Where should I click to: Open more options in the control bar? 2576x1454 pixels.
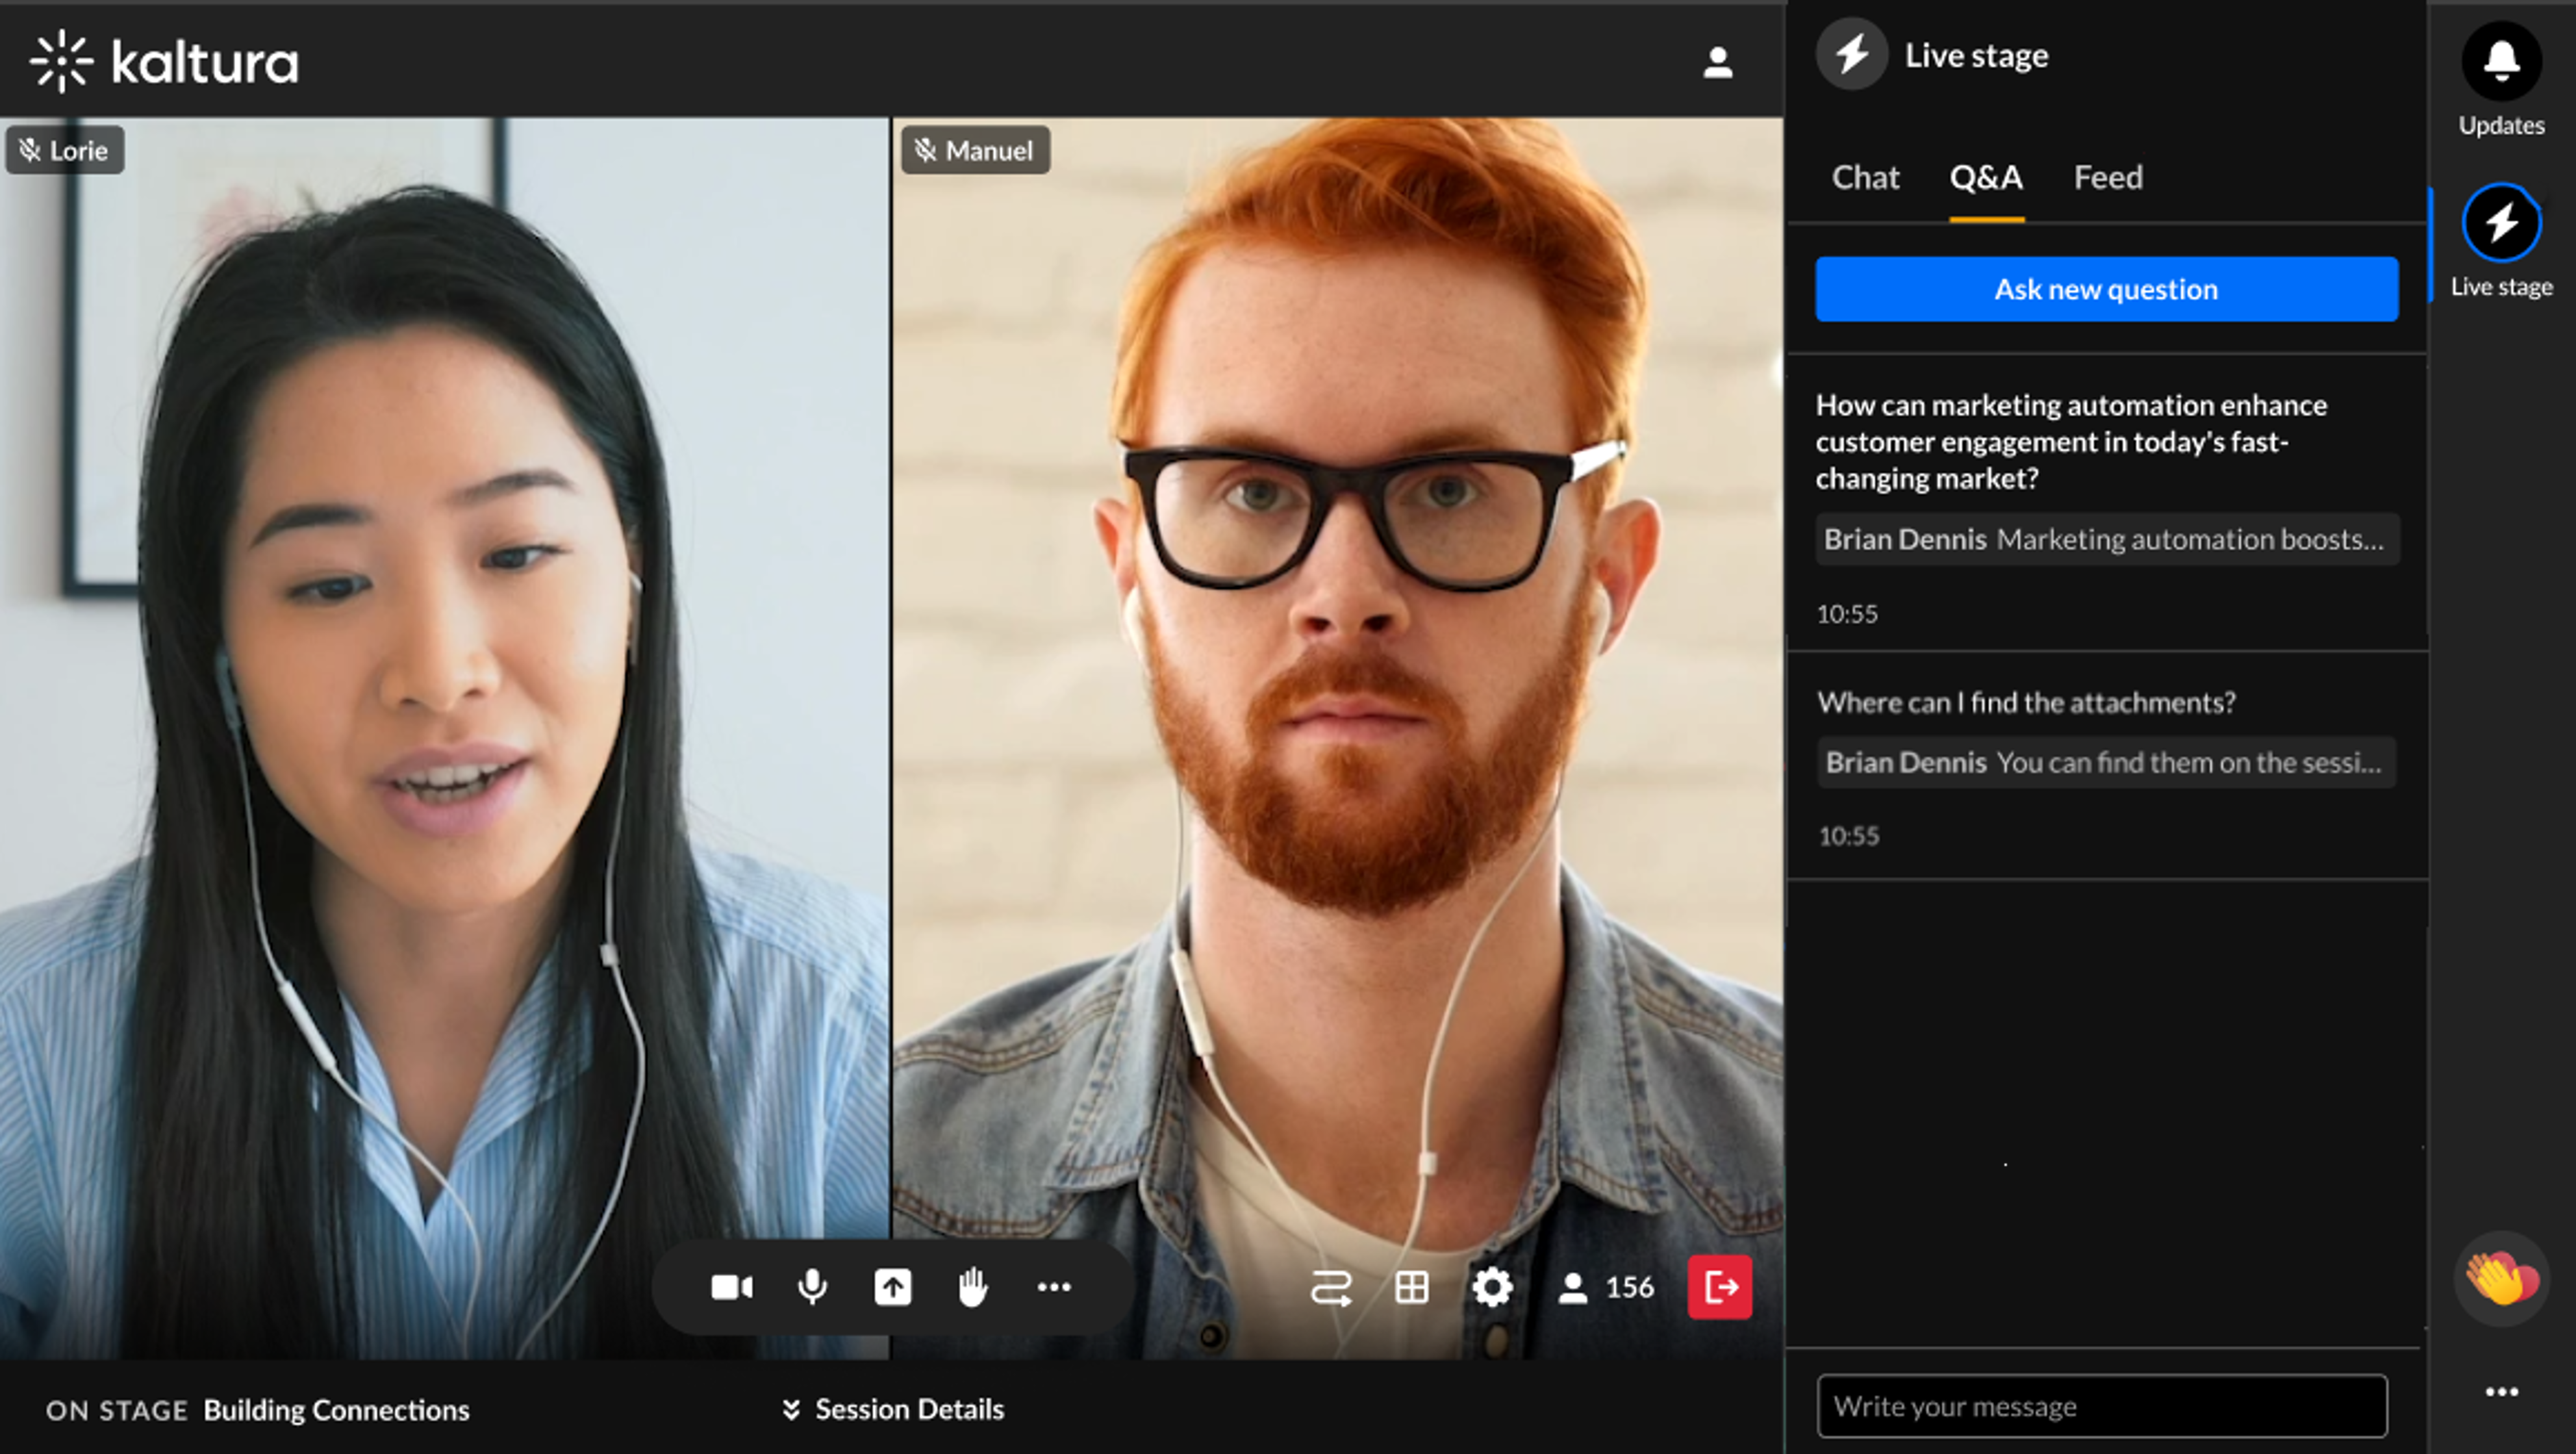coord(1054,1287)
